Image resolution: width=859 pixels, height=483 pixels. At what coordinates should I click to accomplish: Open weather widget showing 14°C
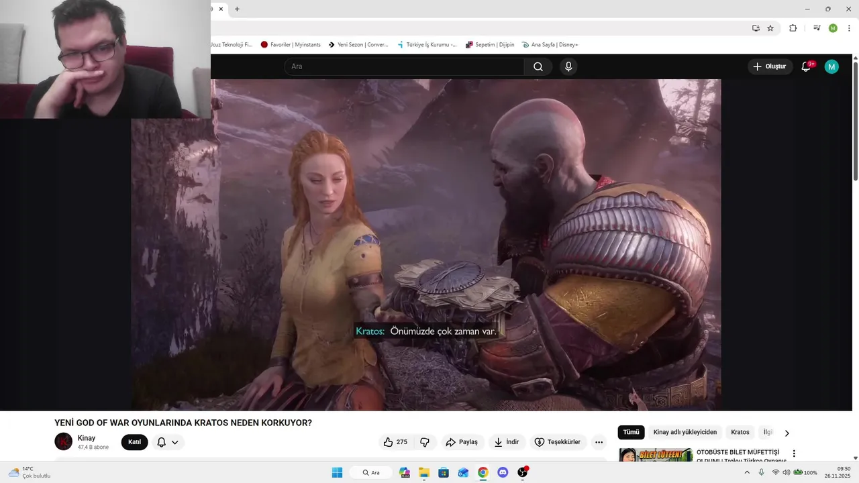(30, 472)
